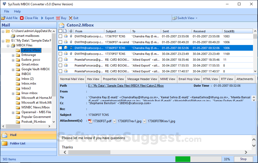Tick the select-all checkbox in header
The image size is (258, 163).
tap(61, 31)
